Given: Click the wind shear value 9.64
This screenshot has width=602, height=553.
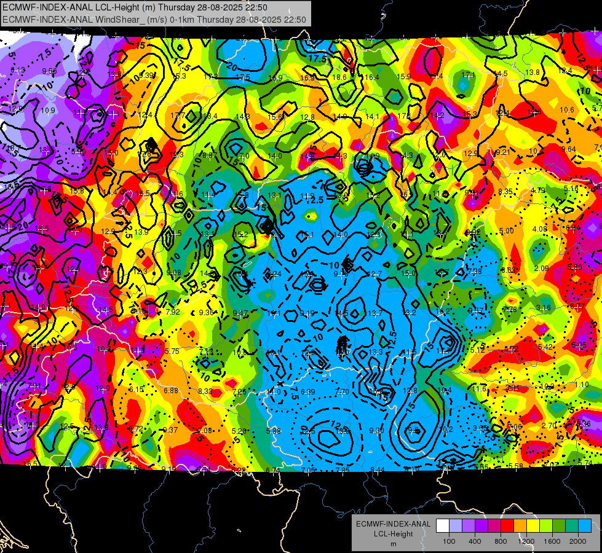Looking at the screenshot, I should 569,149.
